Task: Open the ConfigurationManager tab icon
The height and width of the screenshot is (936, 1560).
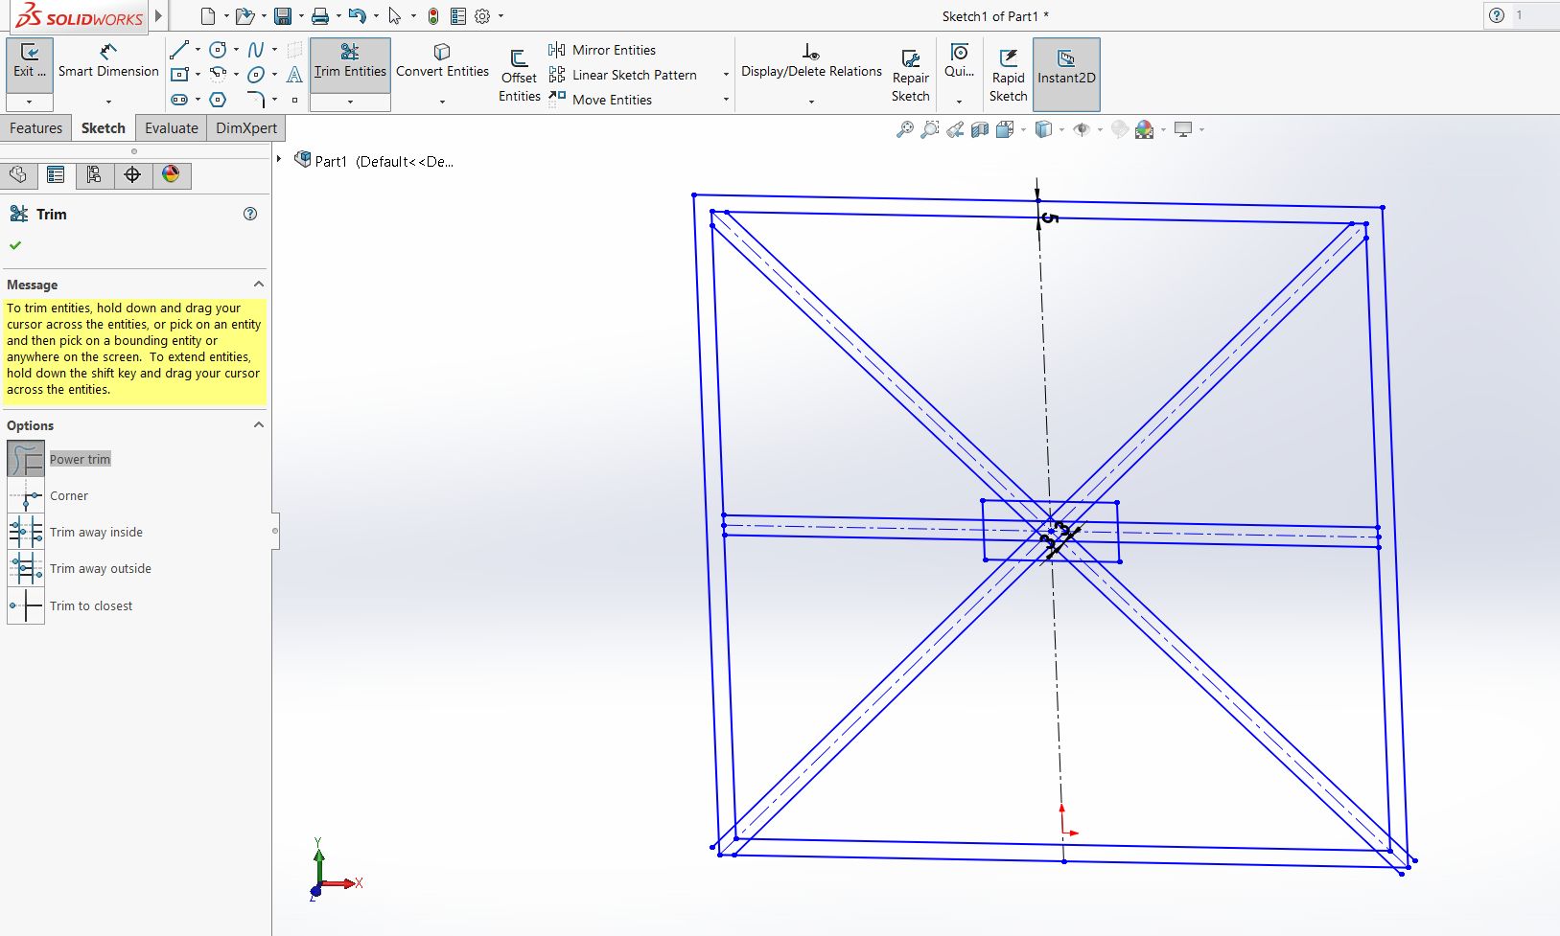Action: 94,174
